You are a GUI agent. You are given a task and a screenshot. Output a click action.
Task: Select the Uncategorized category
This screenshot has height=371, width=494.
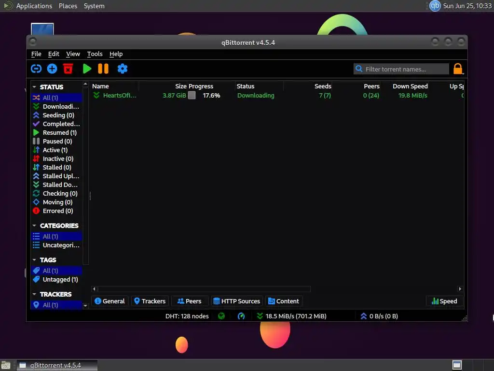(57, 245)
